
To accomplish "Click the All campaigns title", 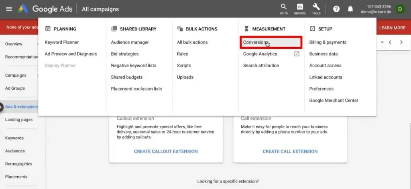I will point(100,9).
